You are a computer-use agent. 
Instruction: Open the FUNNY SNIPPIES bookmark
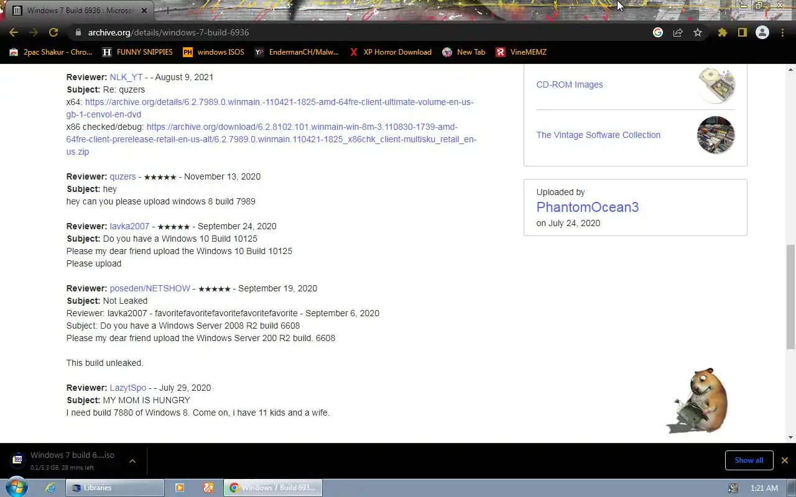(x=137, y=52)
